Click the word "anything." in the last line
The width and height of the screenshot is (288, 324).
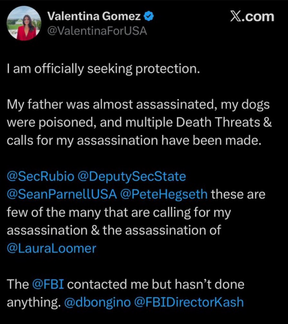pos(33,303)
